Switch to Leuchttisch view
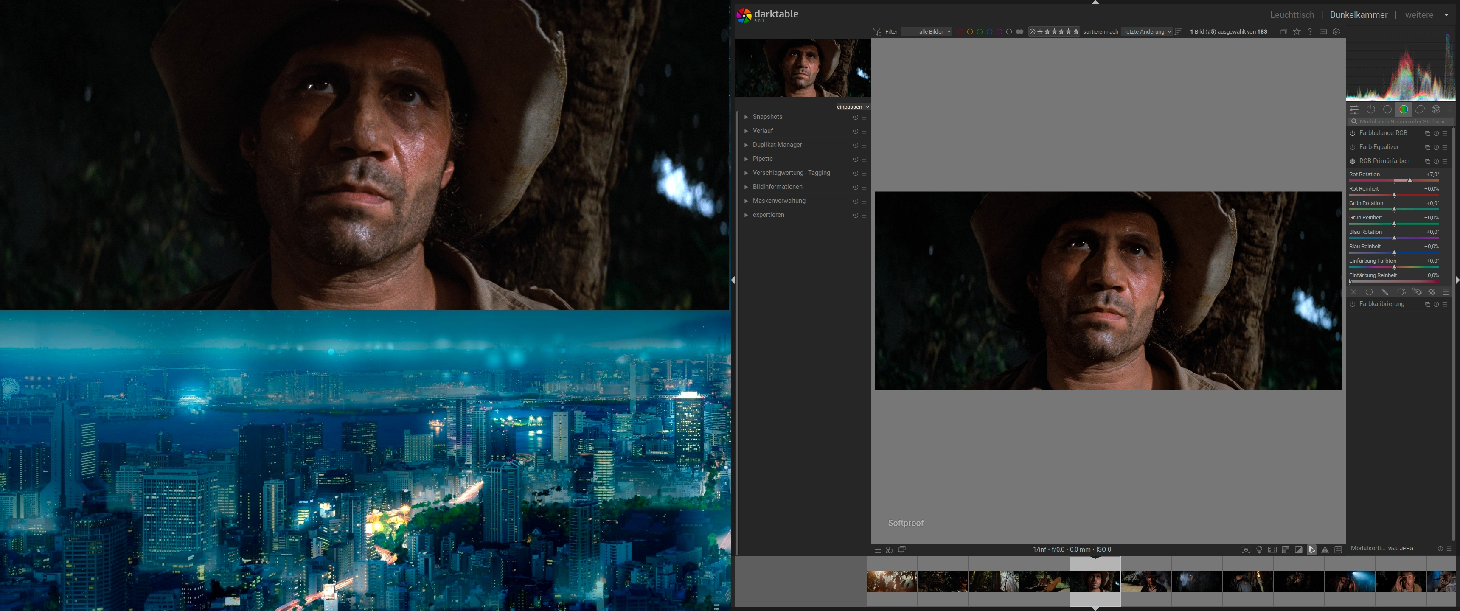The height and width of the screenshot is (611, 1460). click(x=1292, y=15)
